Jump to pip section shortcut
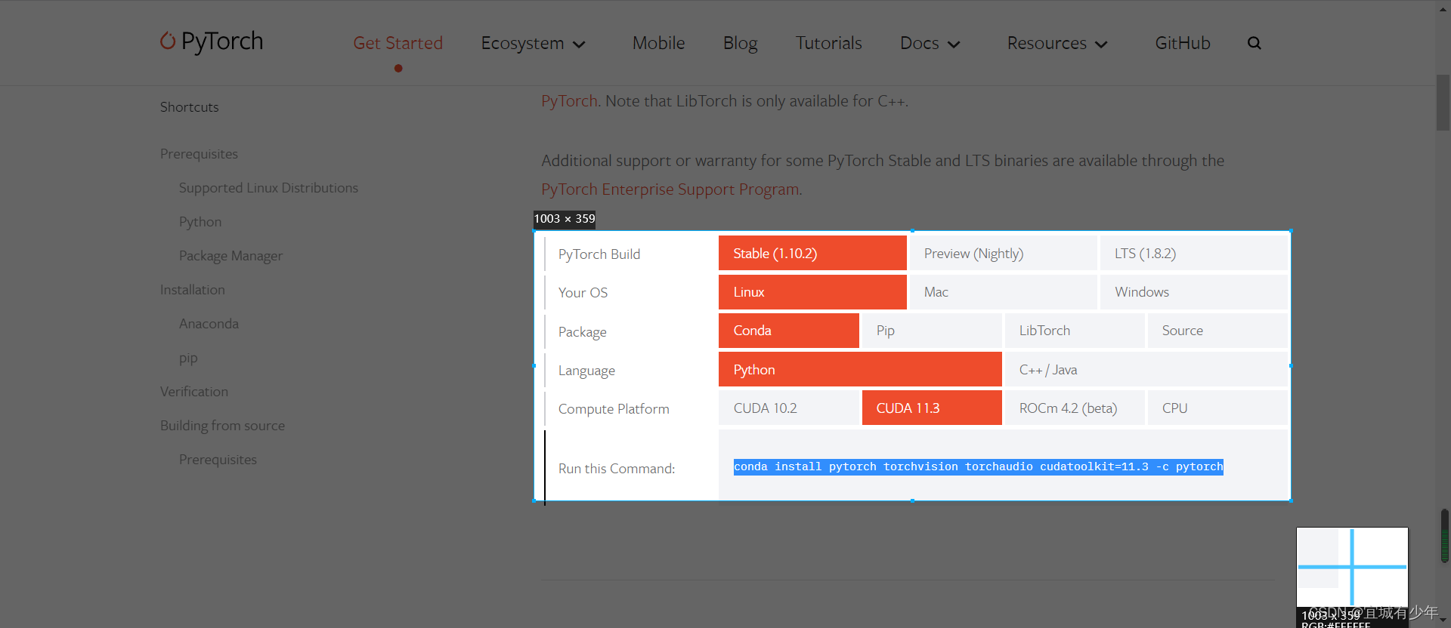This screenshot has height=628, width=1451. pyautogui.click(x=188, y=358)
